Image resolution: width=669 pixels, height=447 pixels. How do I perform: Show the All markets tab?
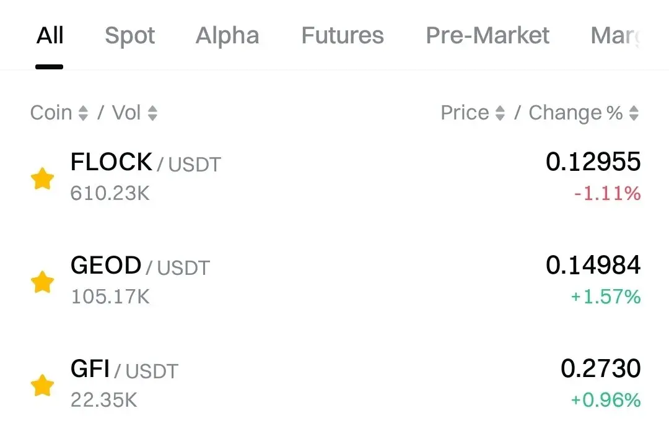[50, 36]
